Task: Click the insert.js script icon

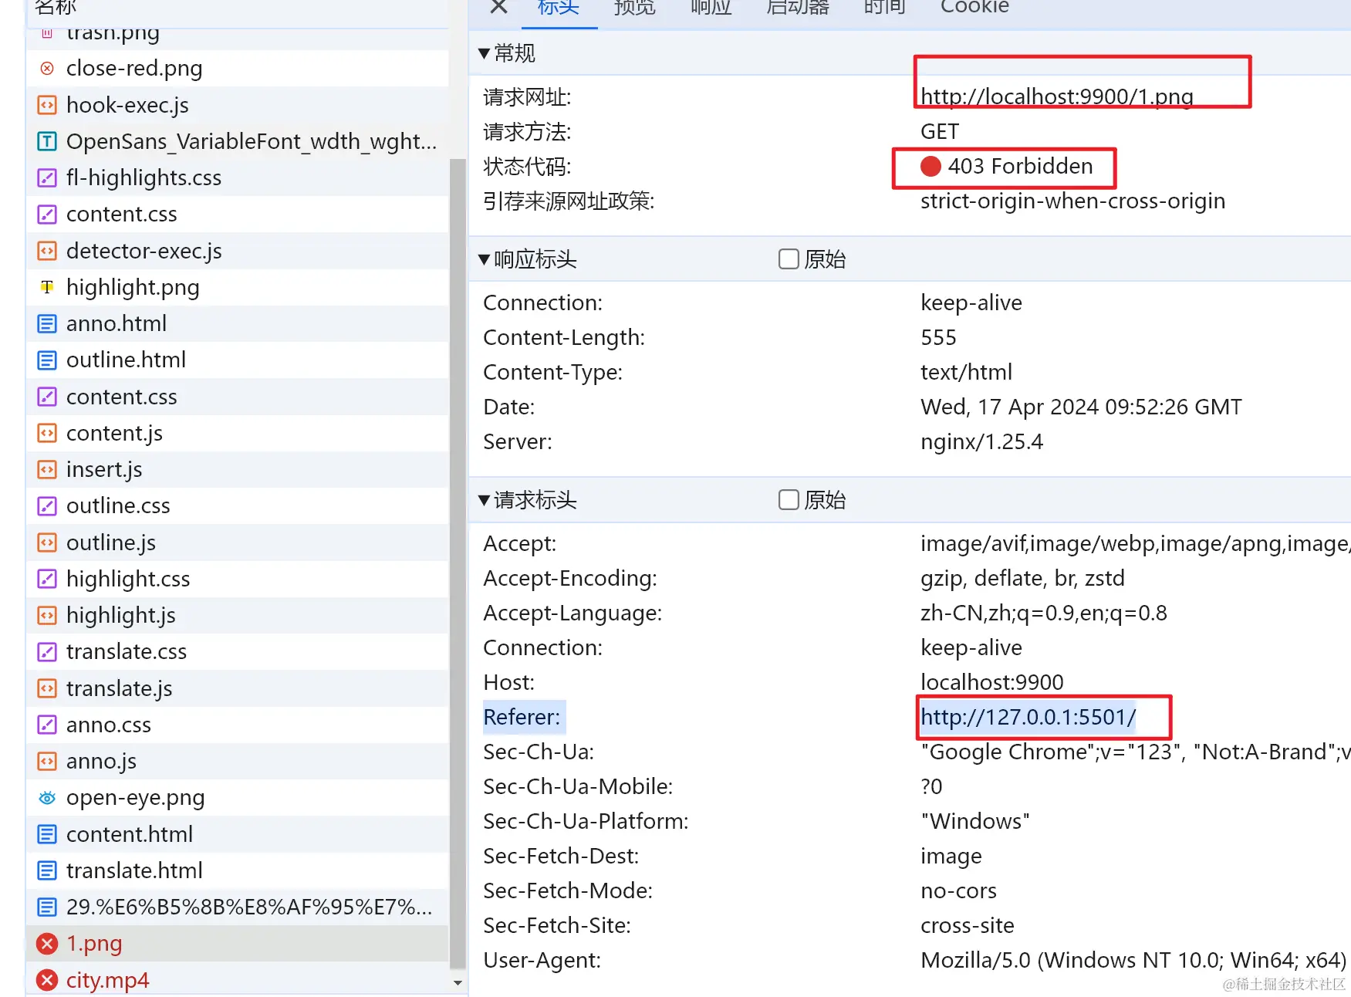Action: pyautogui.click(x=47, y=469)
